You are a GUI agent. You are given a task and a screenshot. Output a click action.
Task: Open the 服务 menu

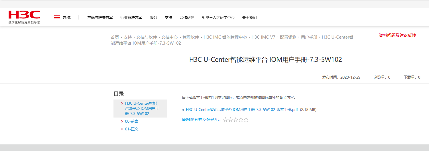pyautogui.click(x=153, y=17)
